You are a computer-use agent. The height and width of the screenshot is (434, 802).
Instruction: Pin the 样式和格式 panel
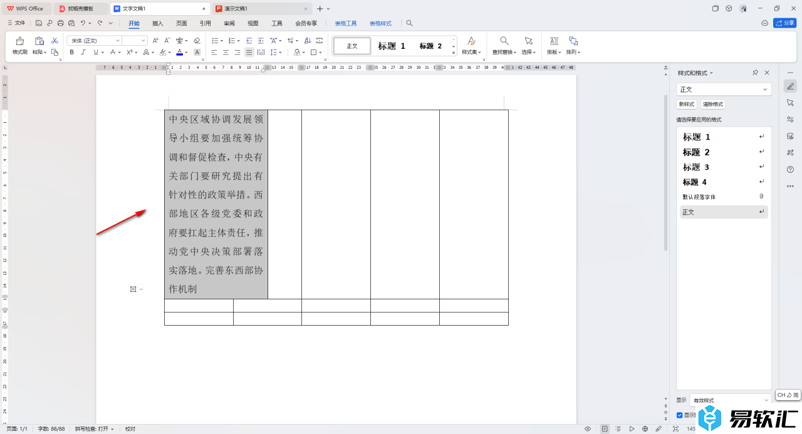tap(756, 73)
